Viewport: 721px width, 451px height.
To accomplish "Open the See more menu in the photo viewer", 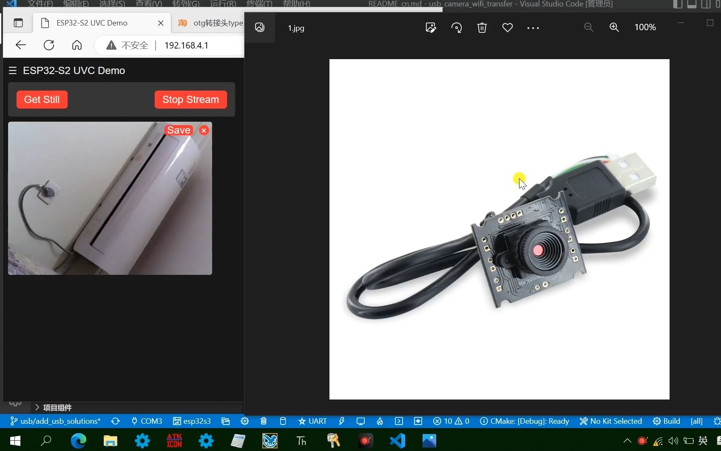I will tap(533, 27).
